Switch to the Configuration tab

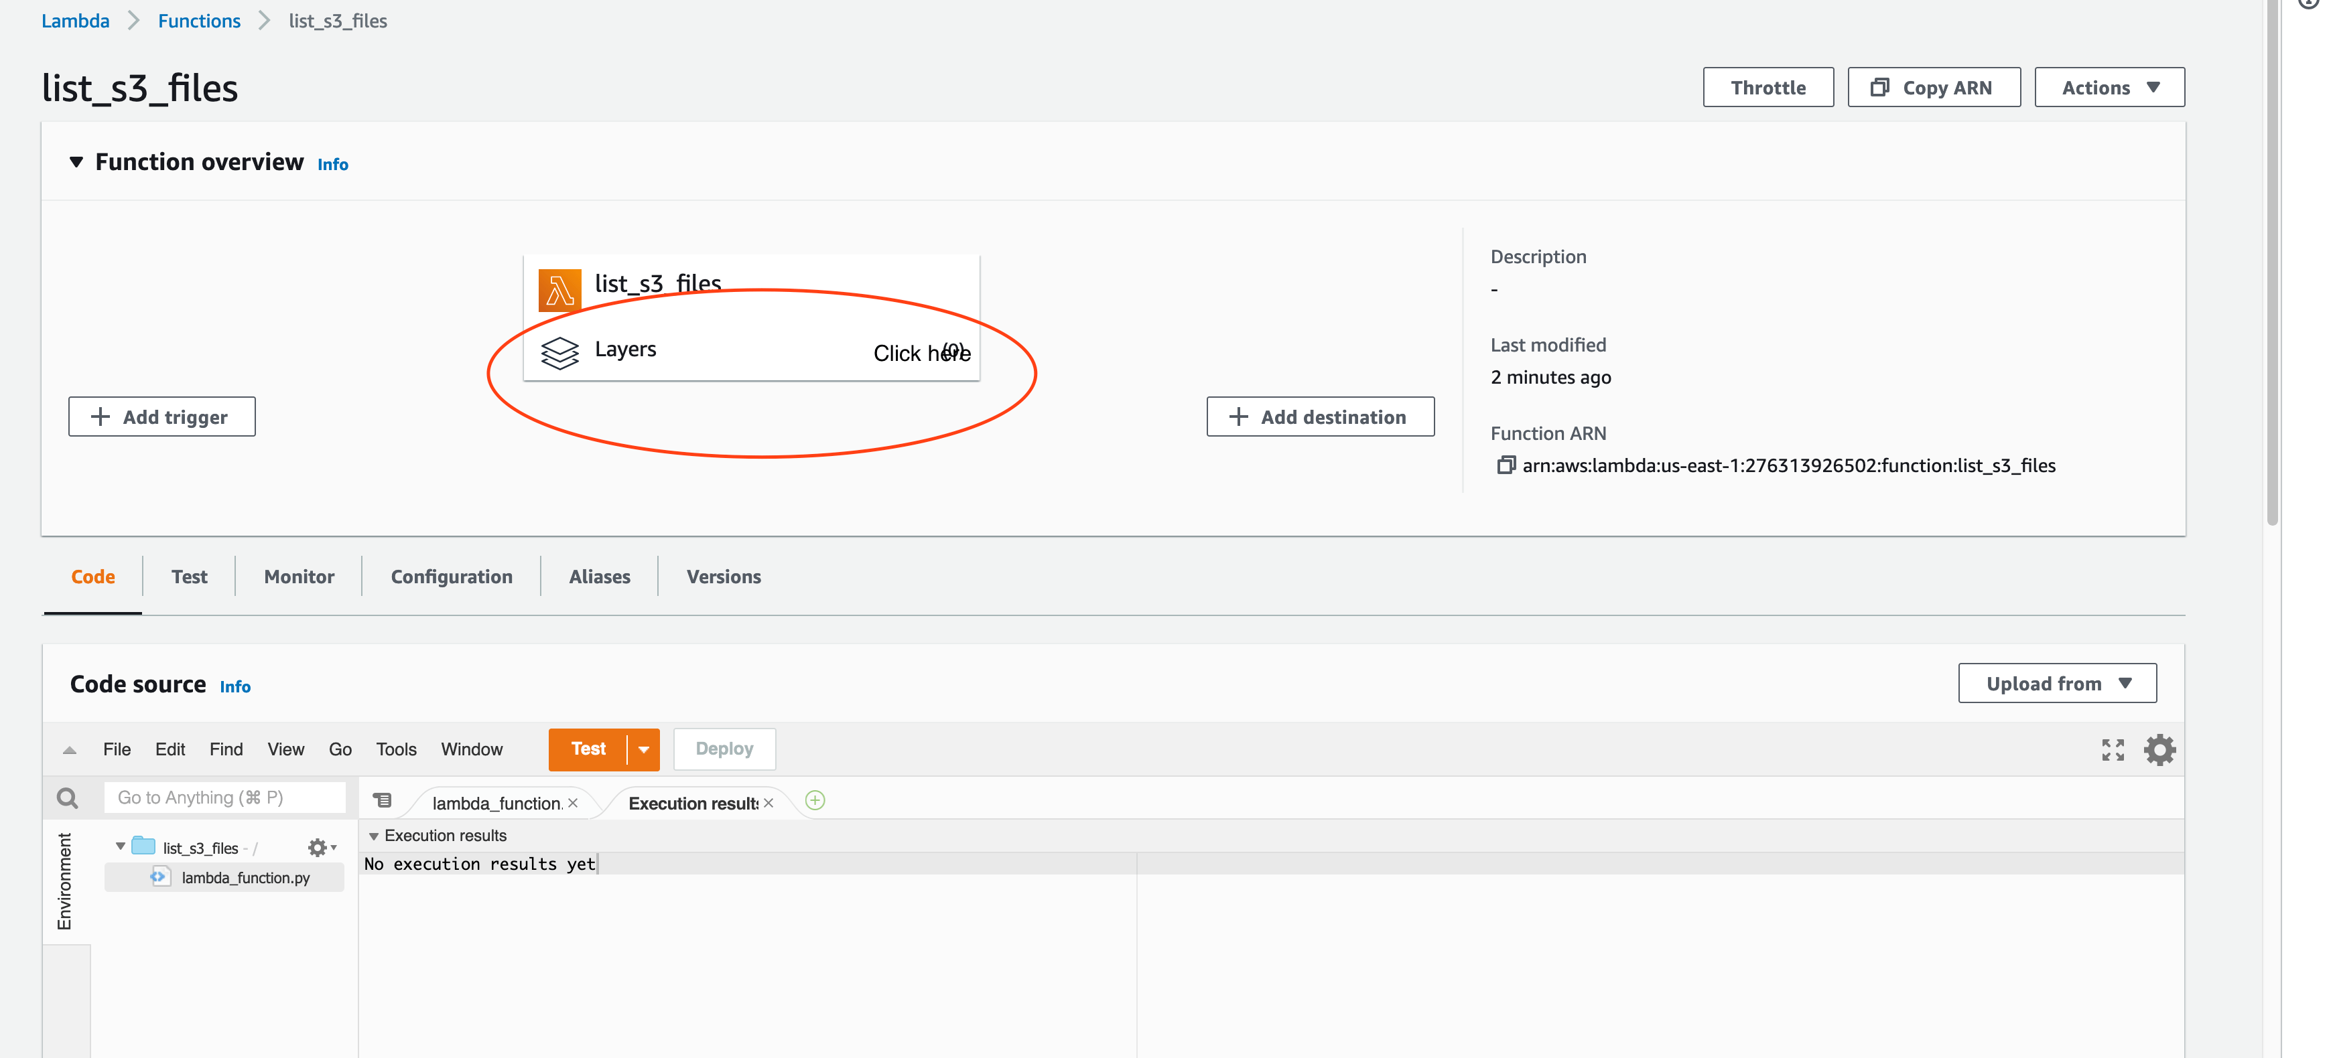click(451, 577)
